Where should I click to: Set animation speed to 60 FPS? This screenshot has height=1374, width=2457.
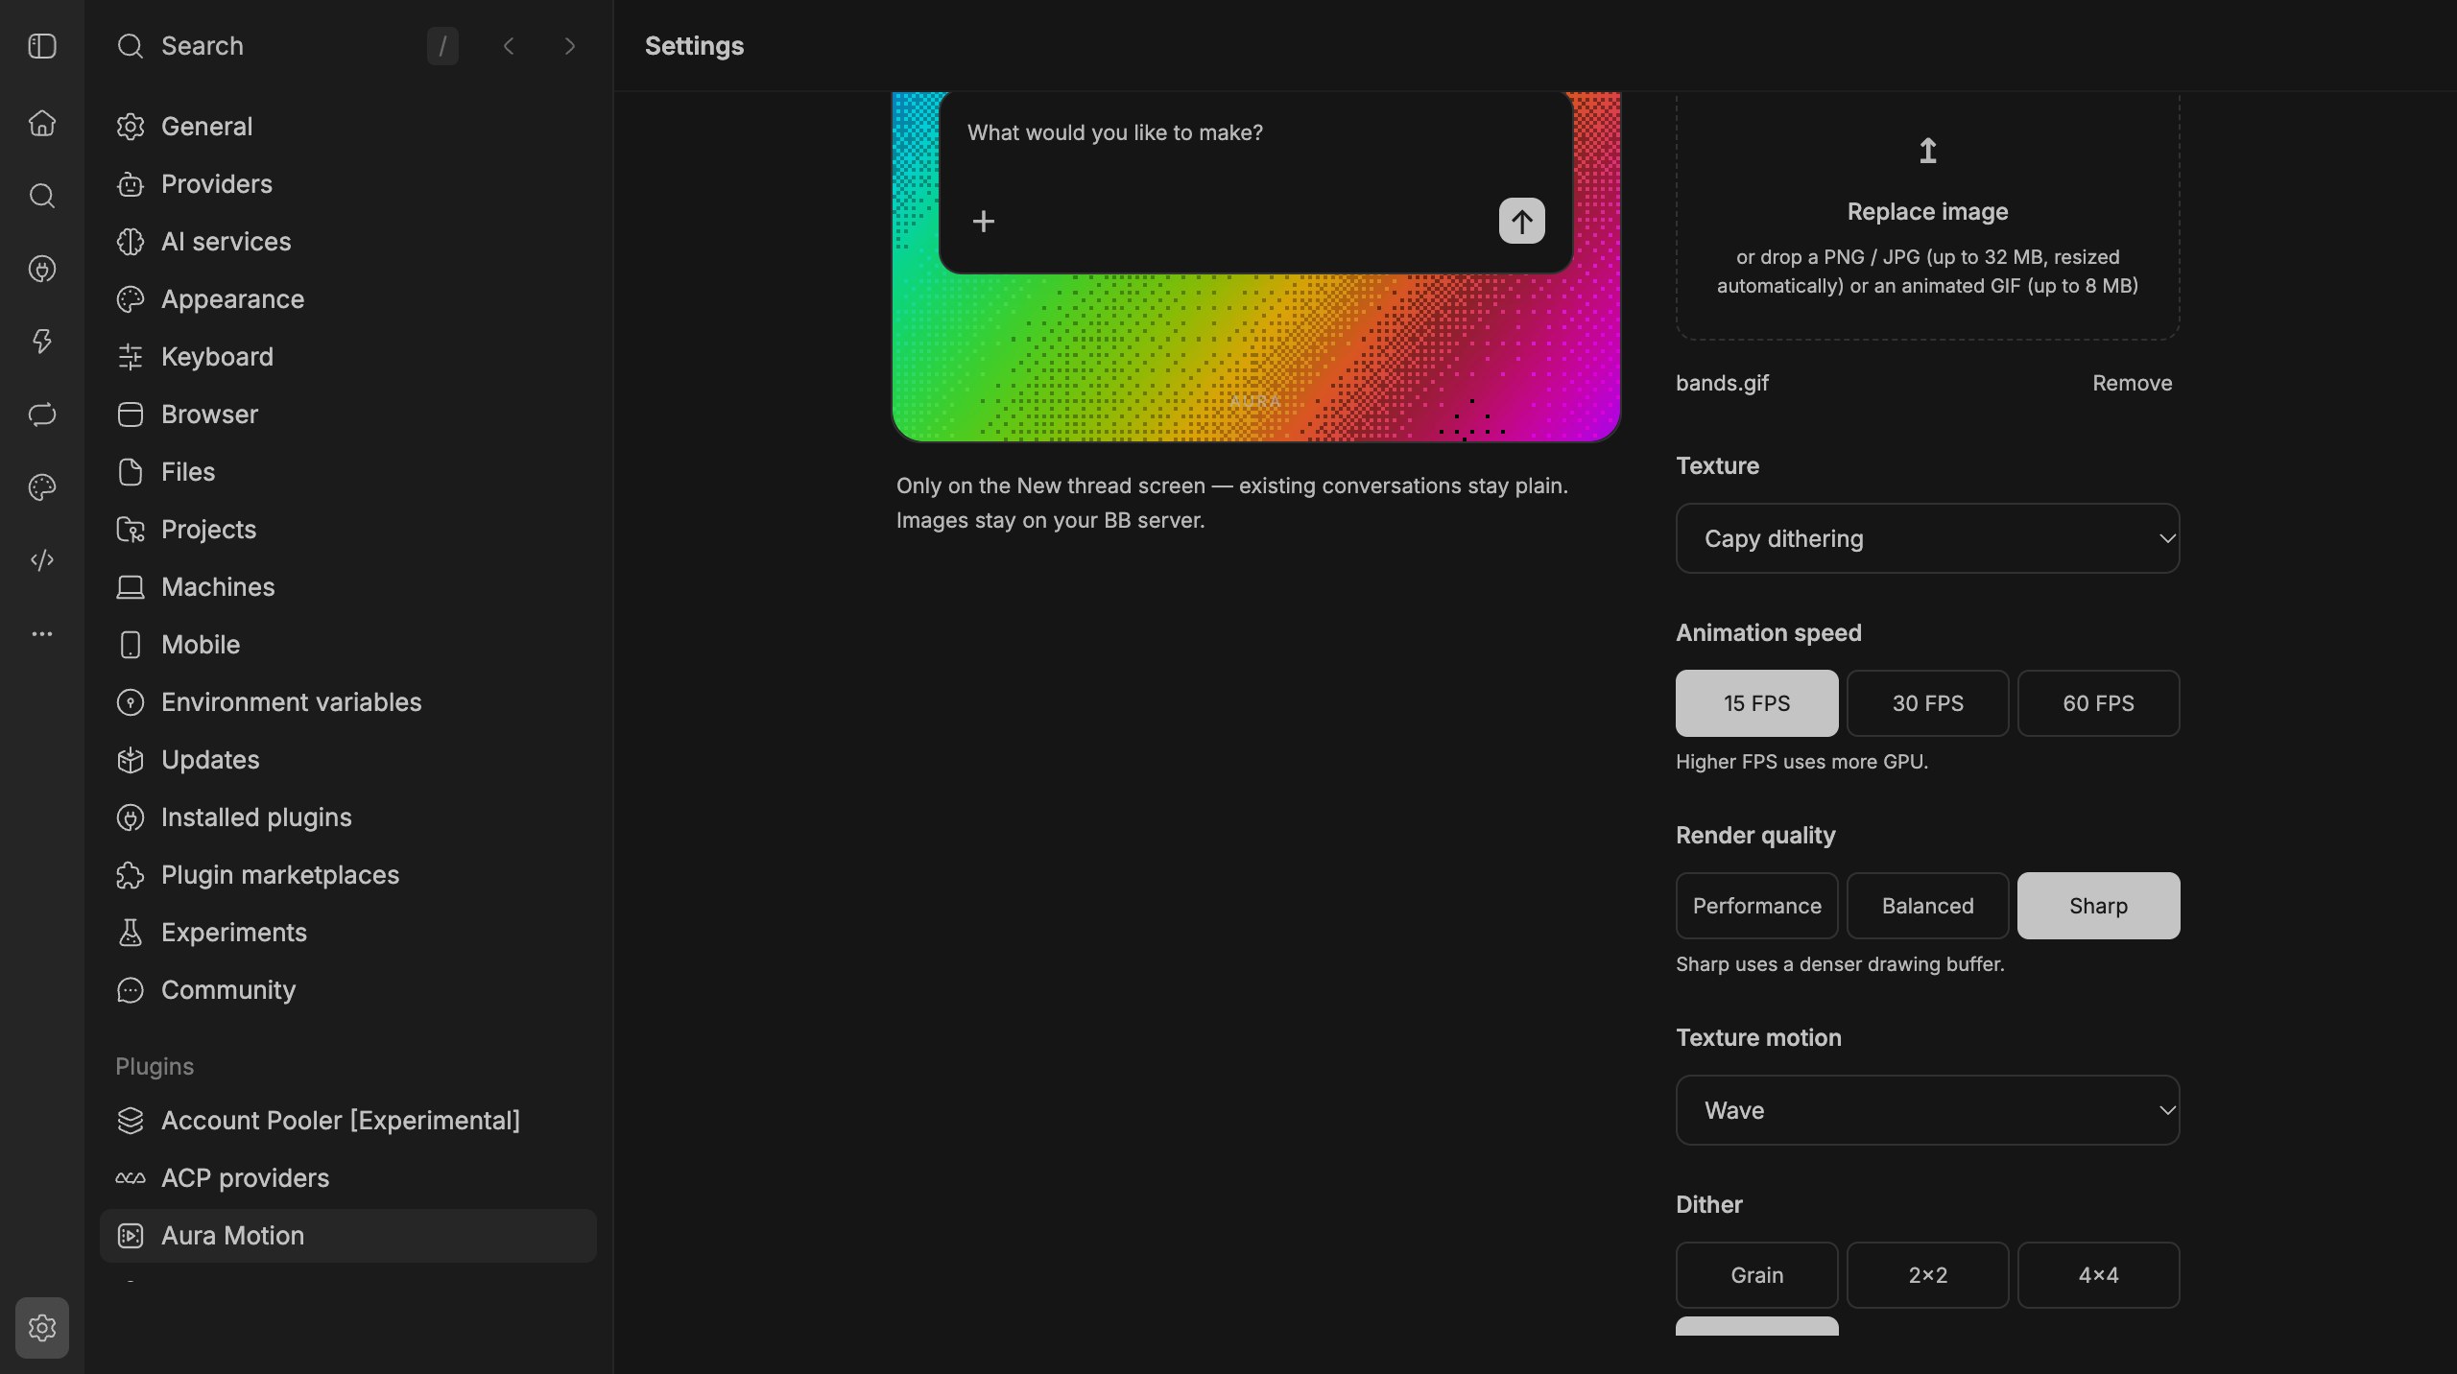(x=2099, y=703)
